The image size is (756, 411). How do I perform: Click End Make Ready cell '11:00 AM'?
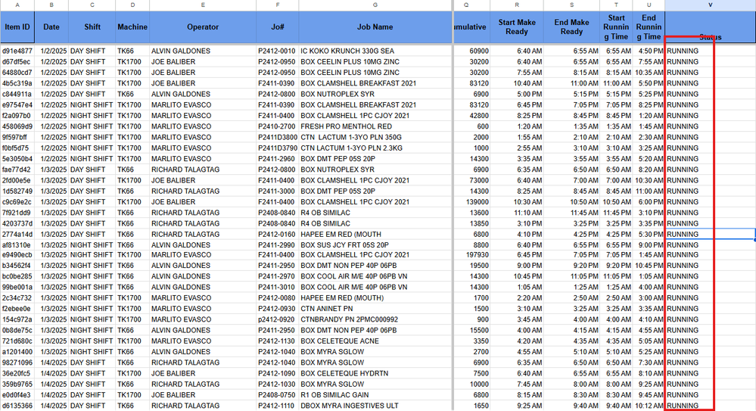[x=572, y=83]
